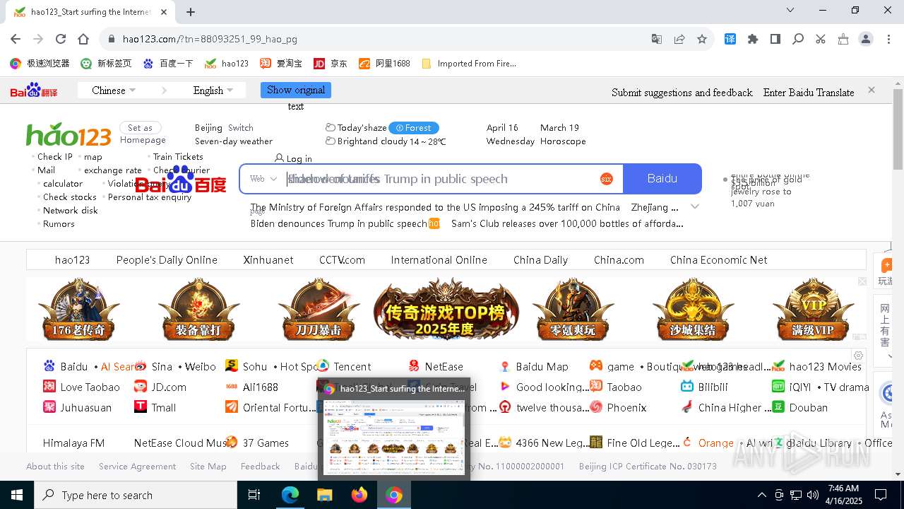The image size is (904, 509).
Task: Open the 满级VIP game banner
Action: 813,309
